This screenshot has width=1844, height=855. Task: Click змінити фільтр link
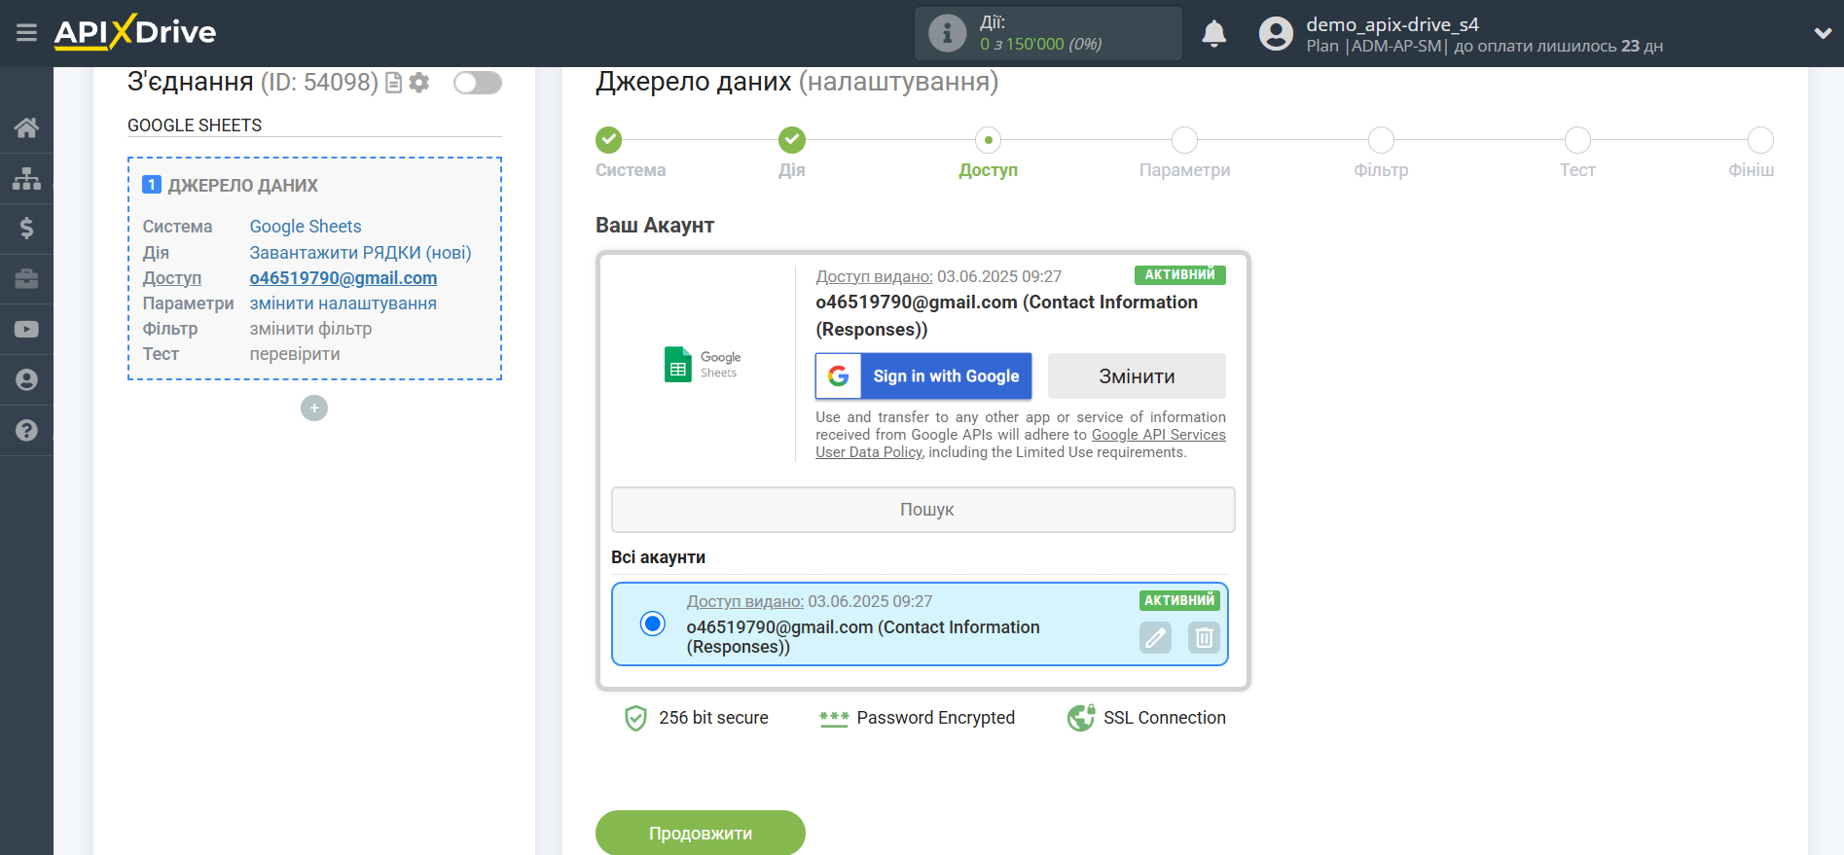pos(310,329)
